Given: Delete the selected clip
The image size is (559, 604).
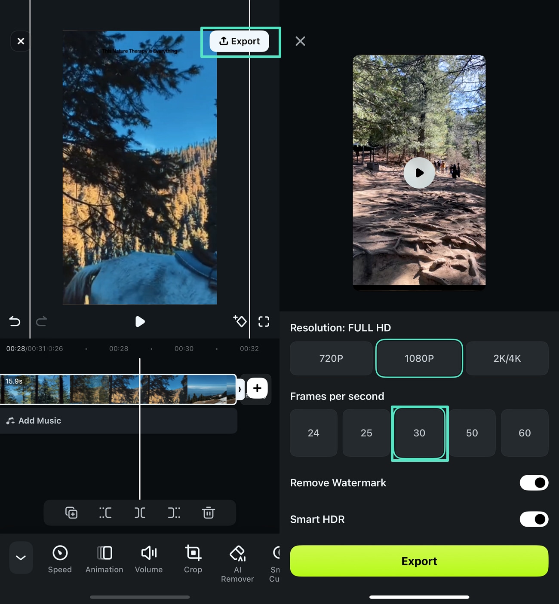Looking at the screenshot, I should pos(209,512).
